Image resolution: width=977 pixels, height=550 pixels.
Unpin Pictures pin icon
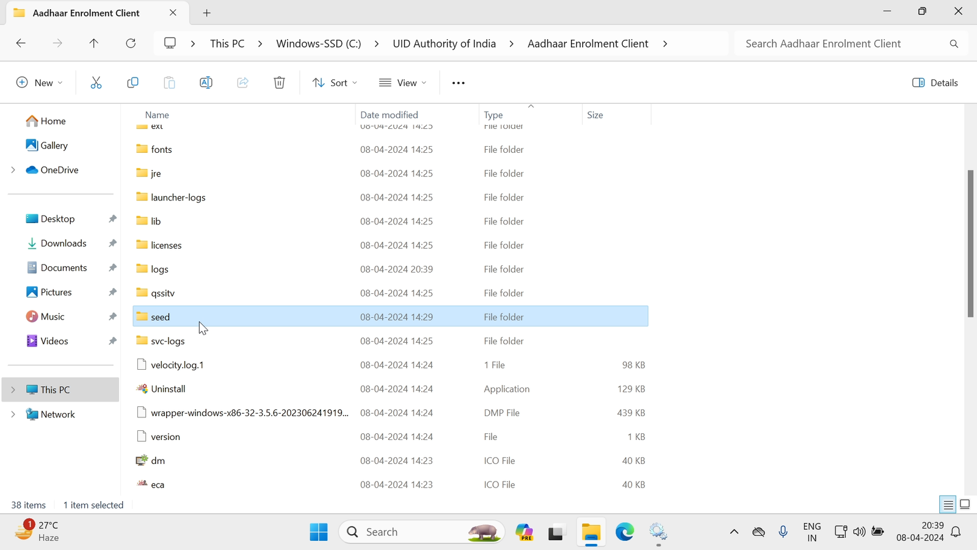coord(112,292)
